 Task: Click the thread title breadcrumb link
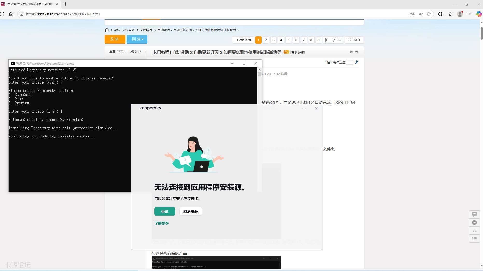[x=198, y=30]
